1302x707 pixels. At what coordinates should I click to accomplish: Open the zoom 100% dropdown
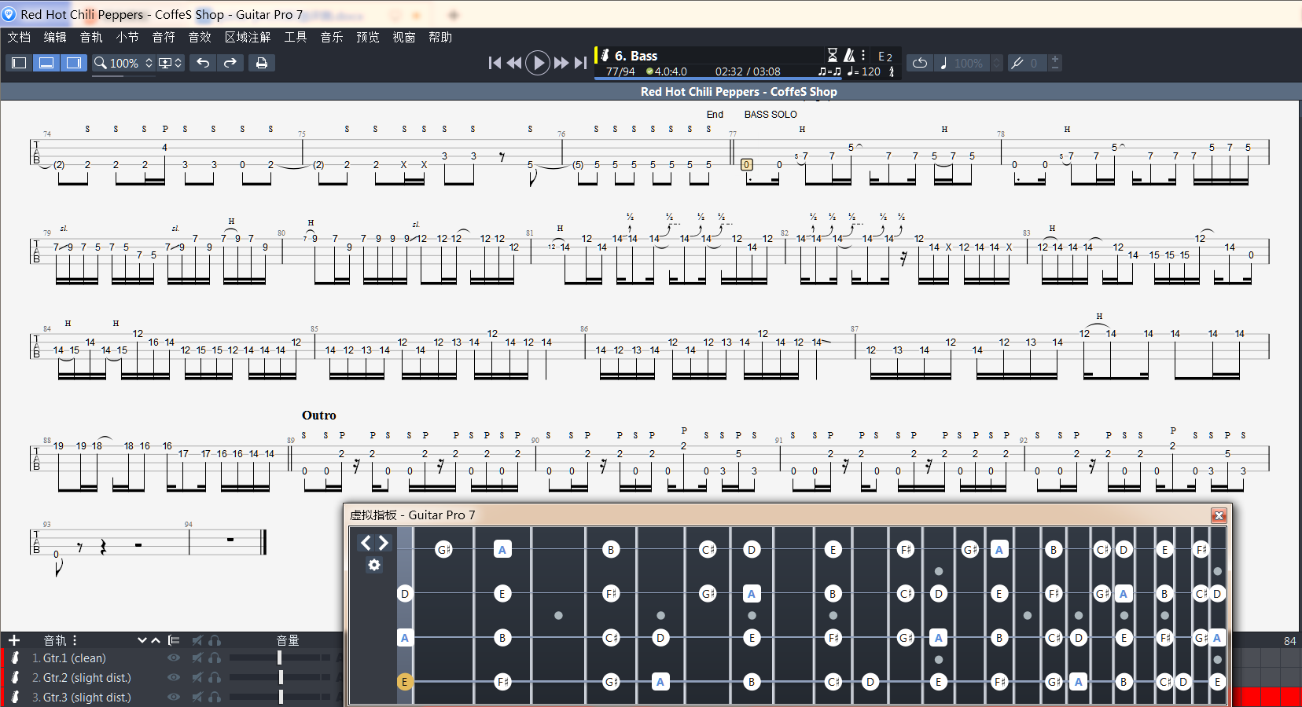click(123, 63)
